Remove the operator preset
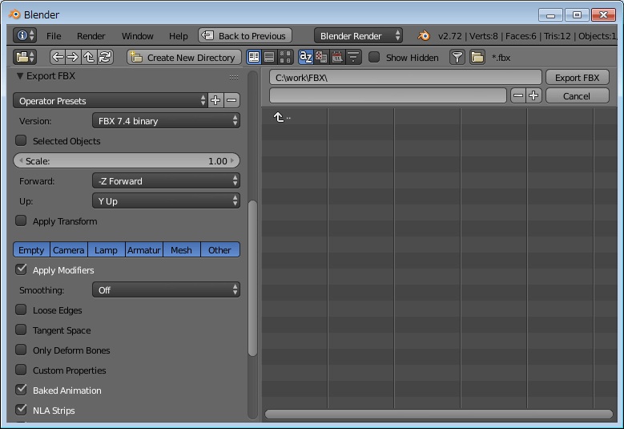 (x=231, y=100)
